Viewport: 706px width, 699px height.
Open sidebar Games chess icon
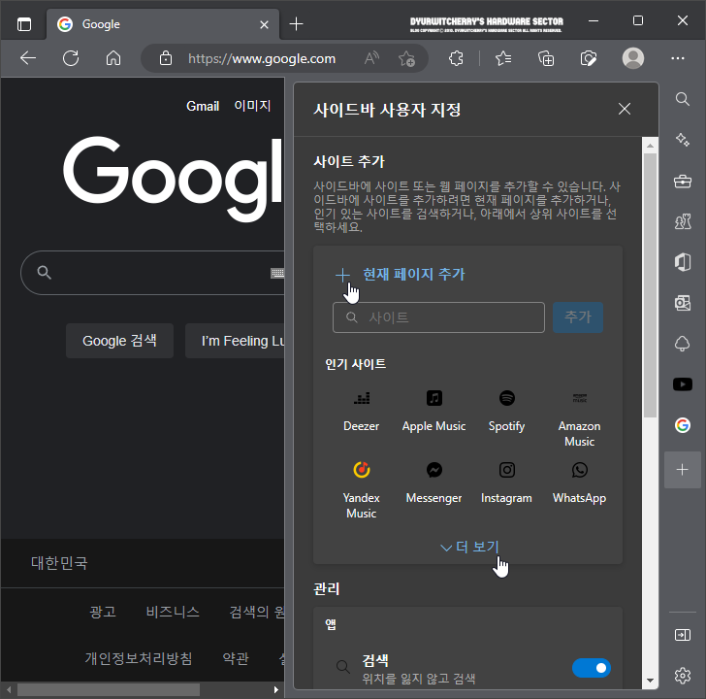[683, 221]
